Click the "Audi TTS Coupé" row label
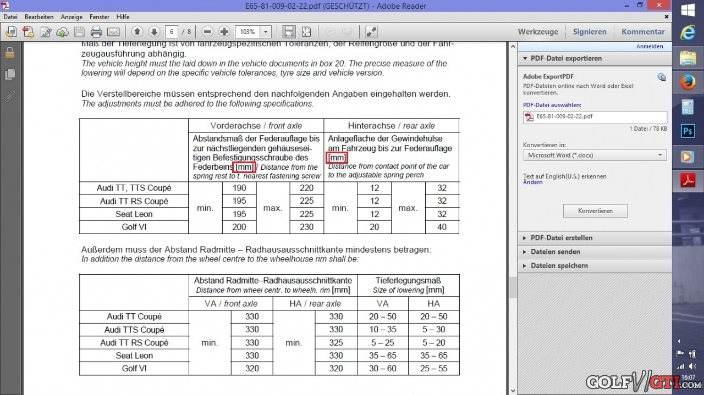 [x=134, y=330]
